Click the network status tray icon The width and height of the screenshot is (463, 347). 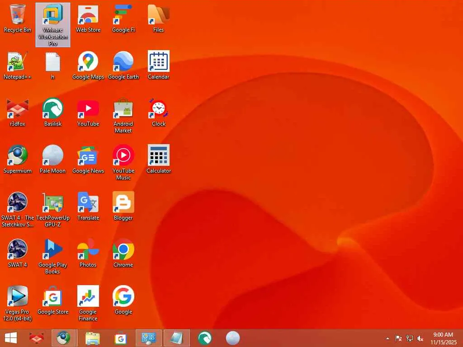tap(409, 338)
